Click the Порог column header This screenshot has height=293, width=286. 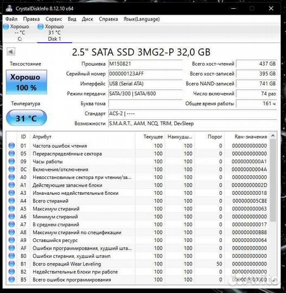point(209,137)
